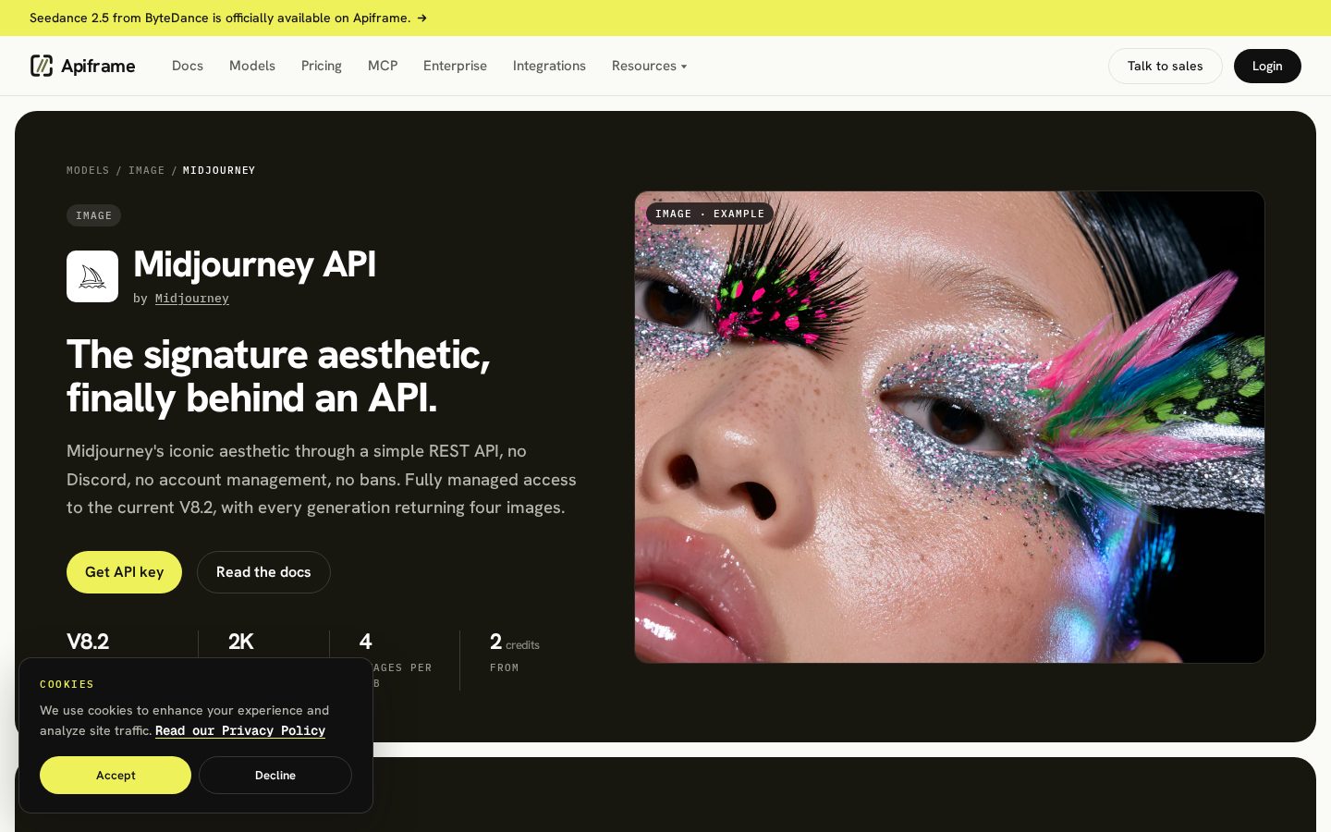Image resolution: width=1331 pixels, height=832 pixels.
Task: Click the IMAGE breadcrumb link
Action: point(146,170)
